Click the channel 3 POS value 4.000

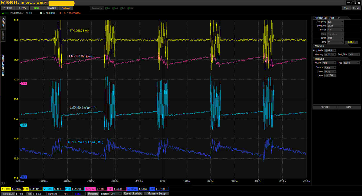click(x=120, y=189)
